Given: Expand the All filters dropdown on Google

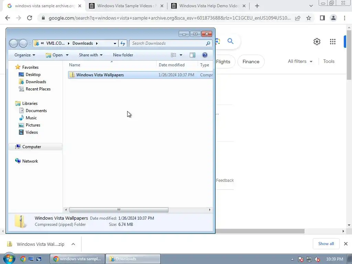Looking at the screenshot, I should pos(300,61).
